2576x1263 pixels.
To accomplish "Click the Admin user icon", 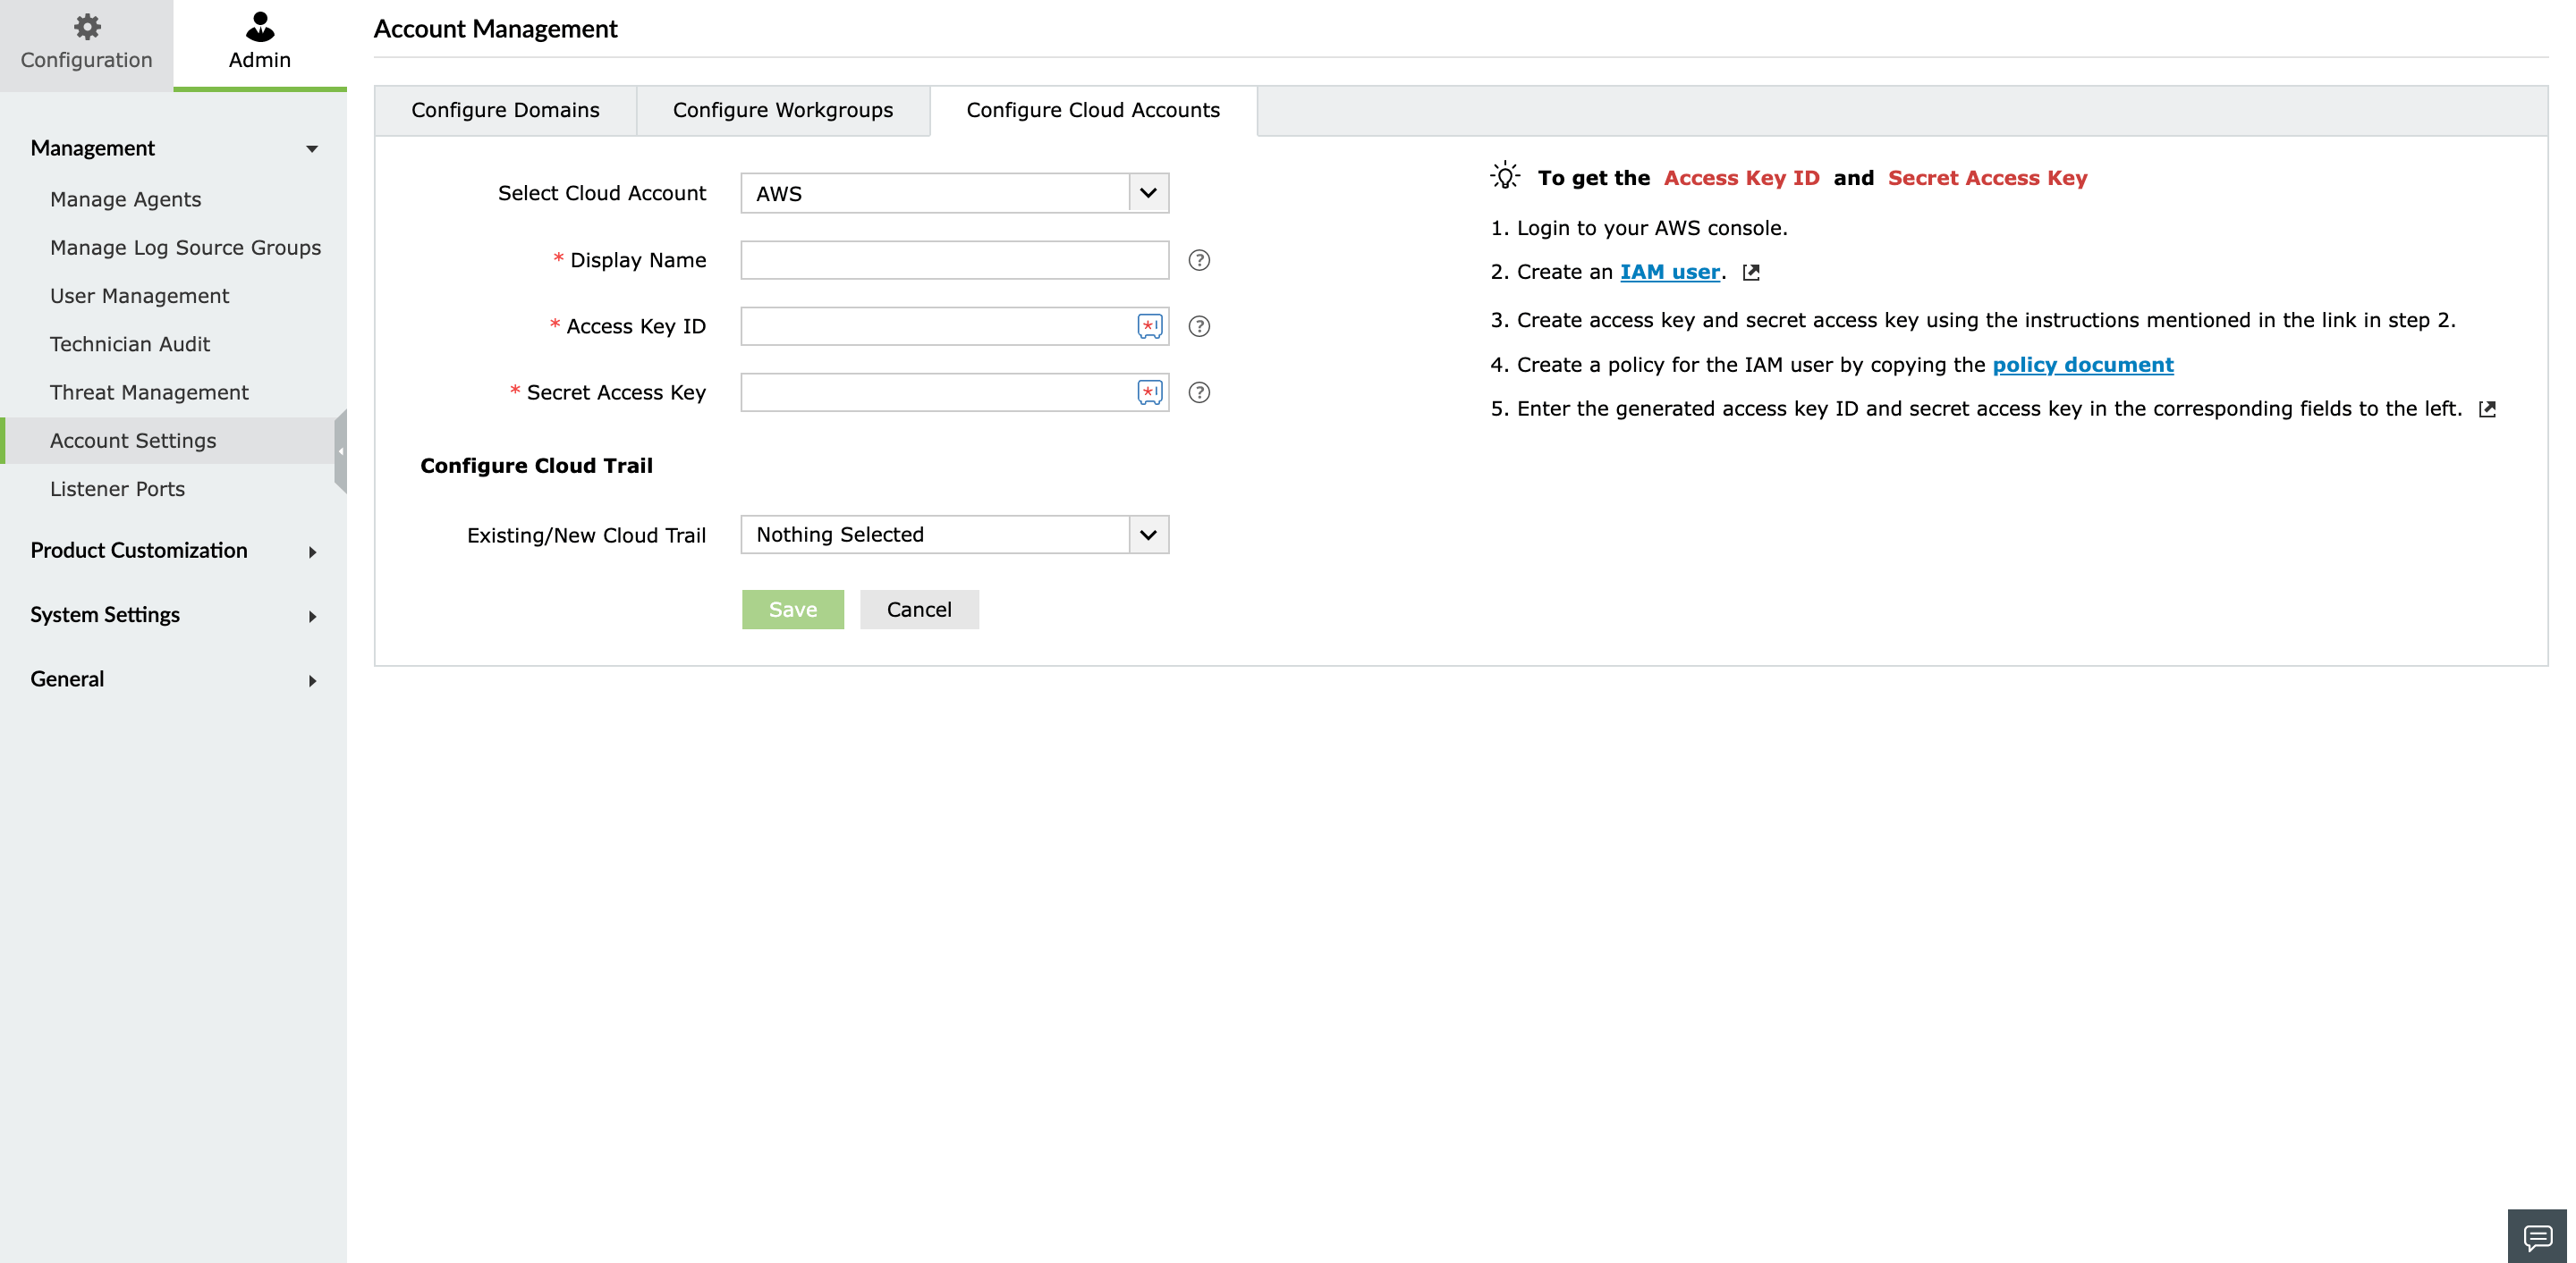I will tap(260, 27).
